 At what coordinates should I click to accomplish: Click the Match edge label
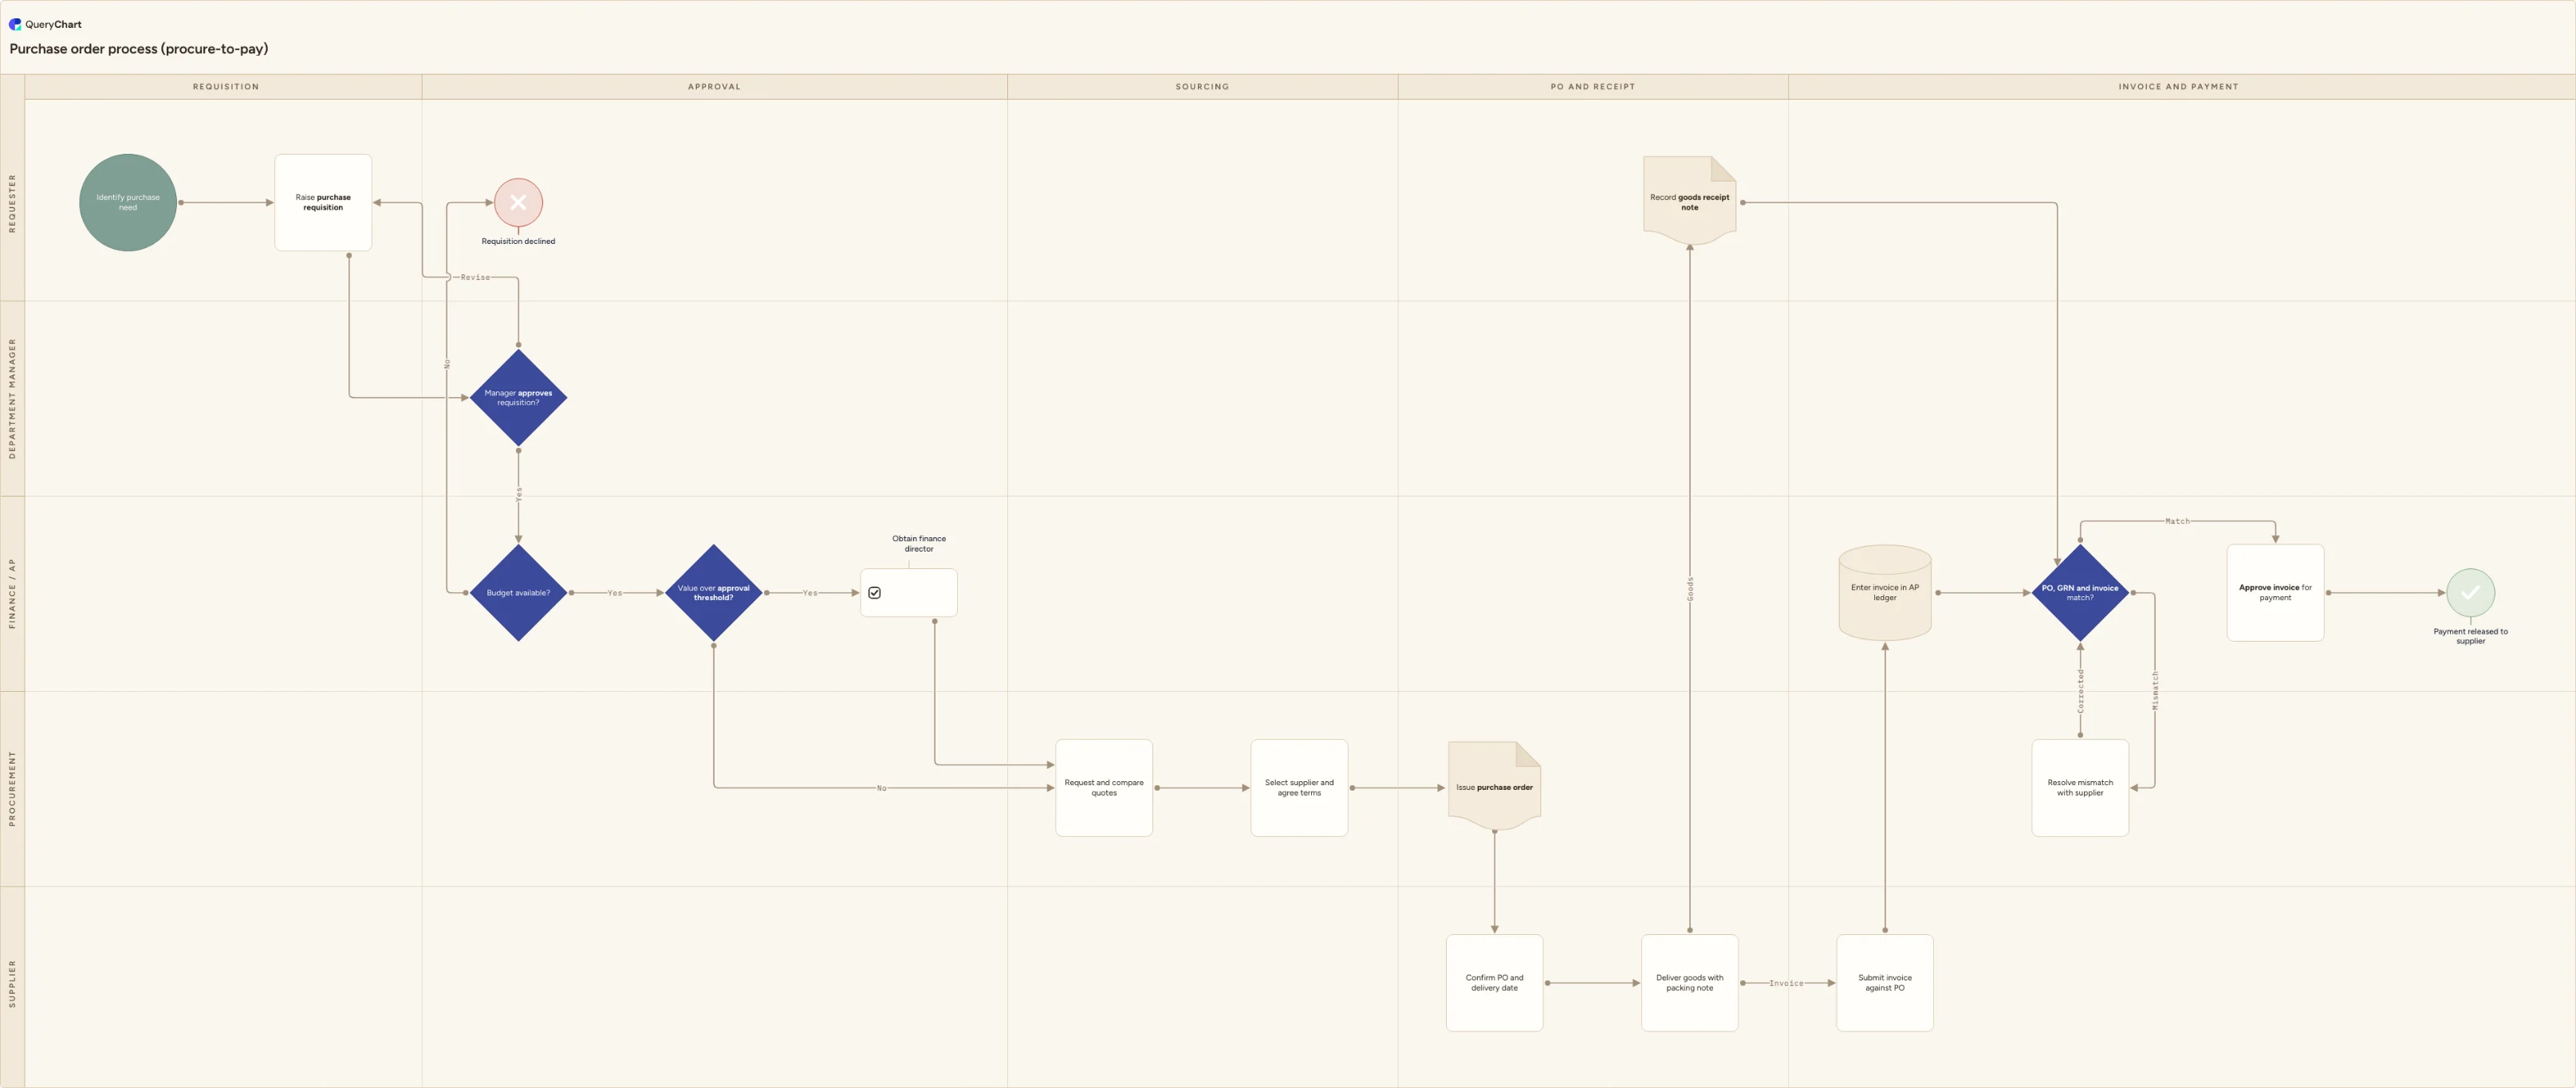pyautogui.click(x=2177, y=520)
